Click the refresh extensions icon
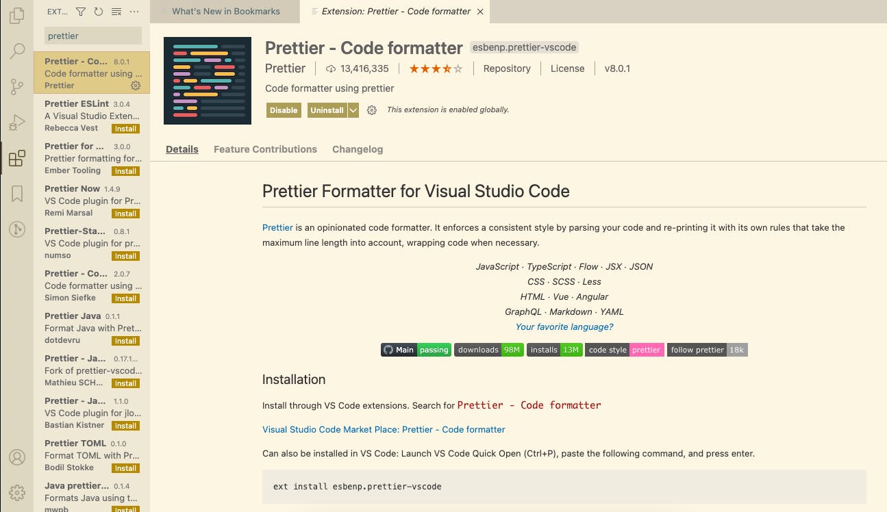887x512 pixels. click(x=98, y=12)
